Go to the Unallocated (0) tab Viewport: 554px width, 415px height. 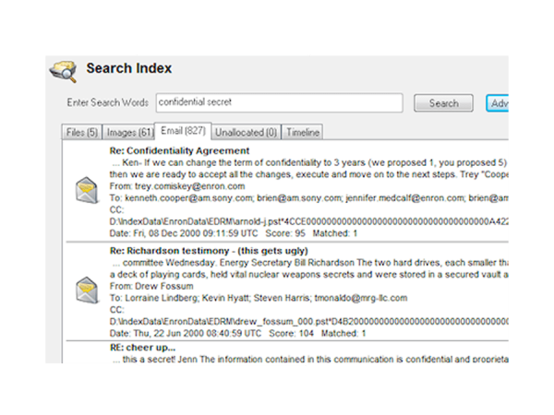point(247,133)
